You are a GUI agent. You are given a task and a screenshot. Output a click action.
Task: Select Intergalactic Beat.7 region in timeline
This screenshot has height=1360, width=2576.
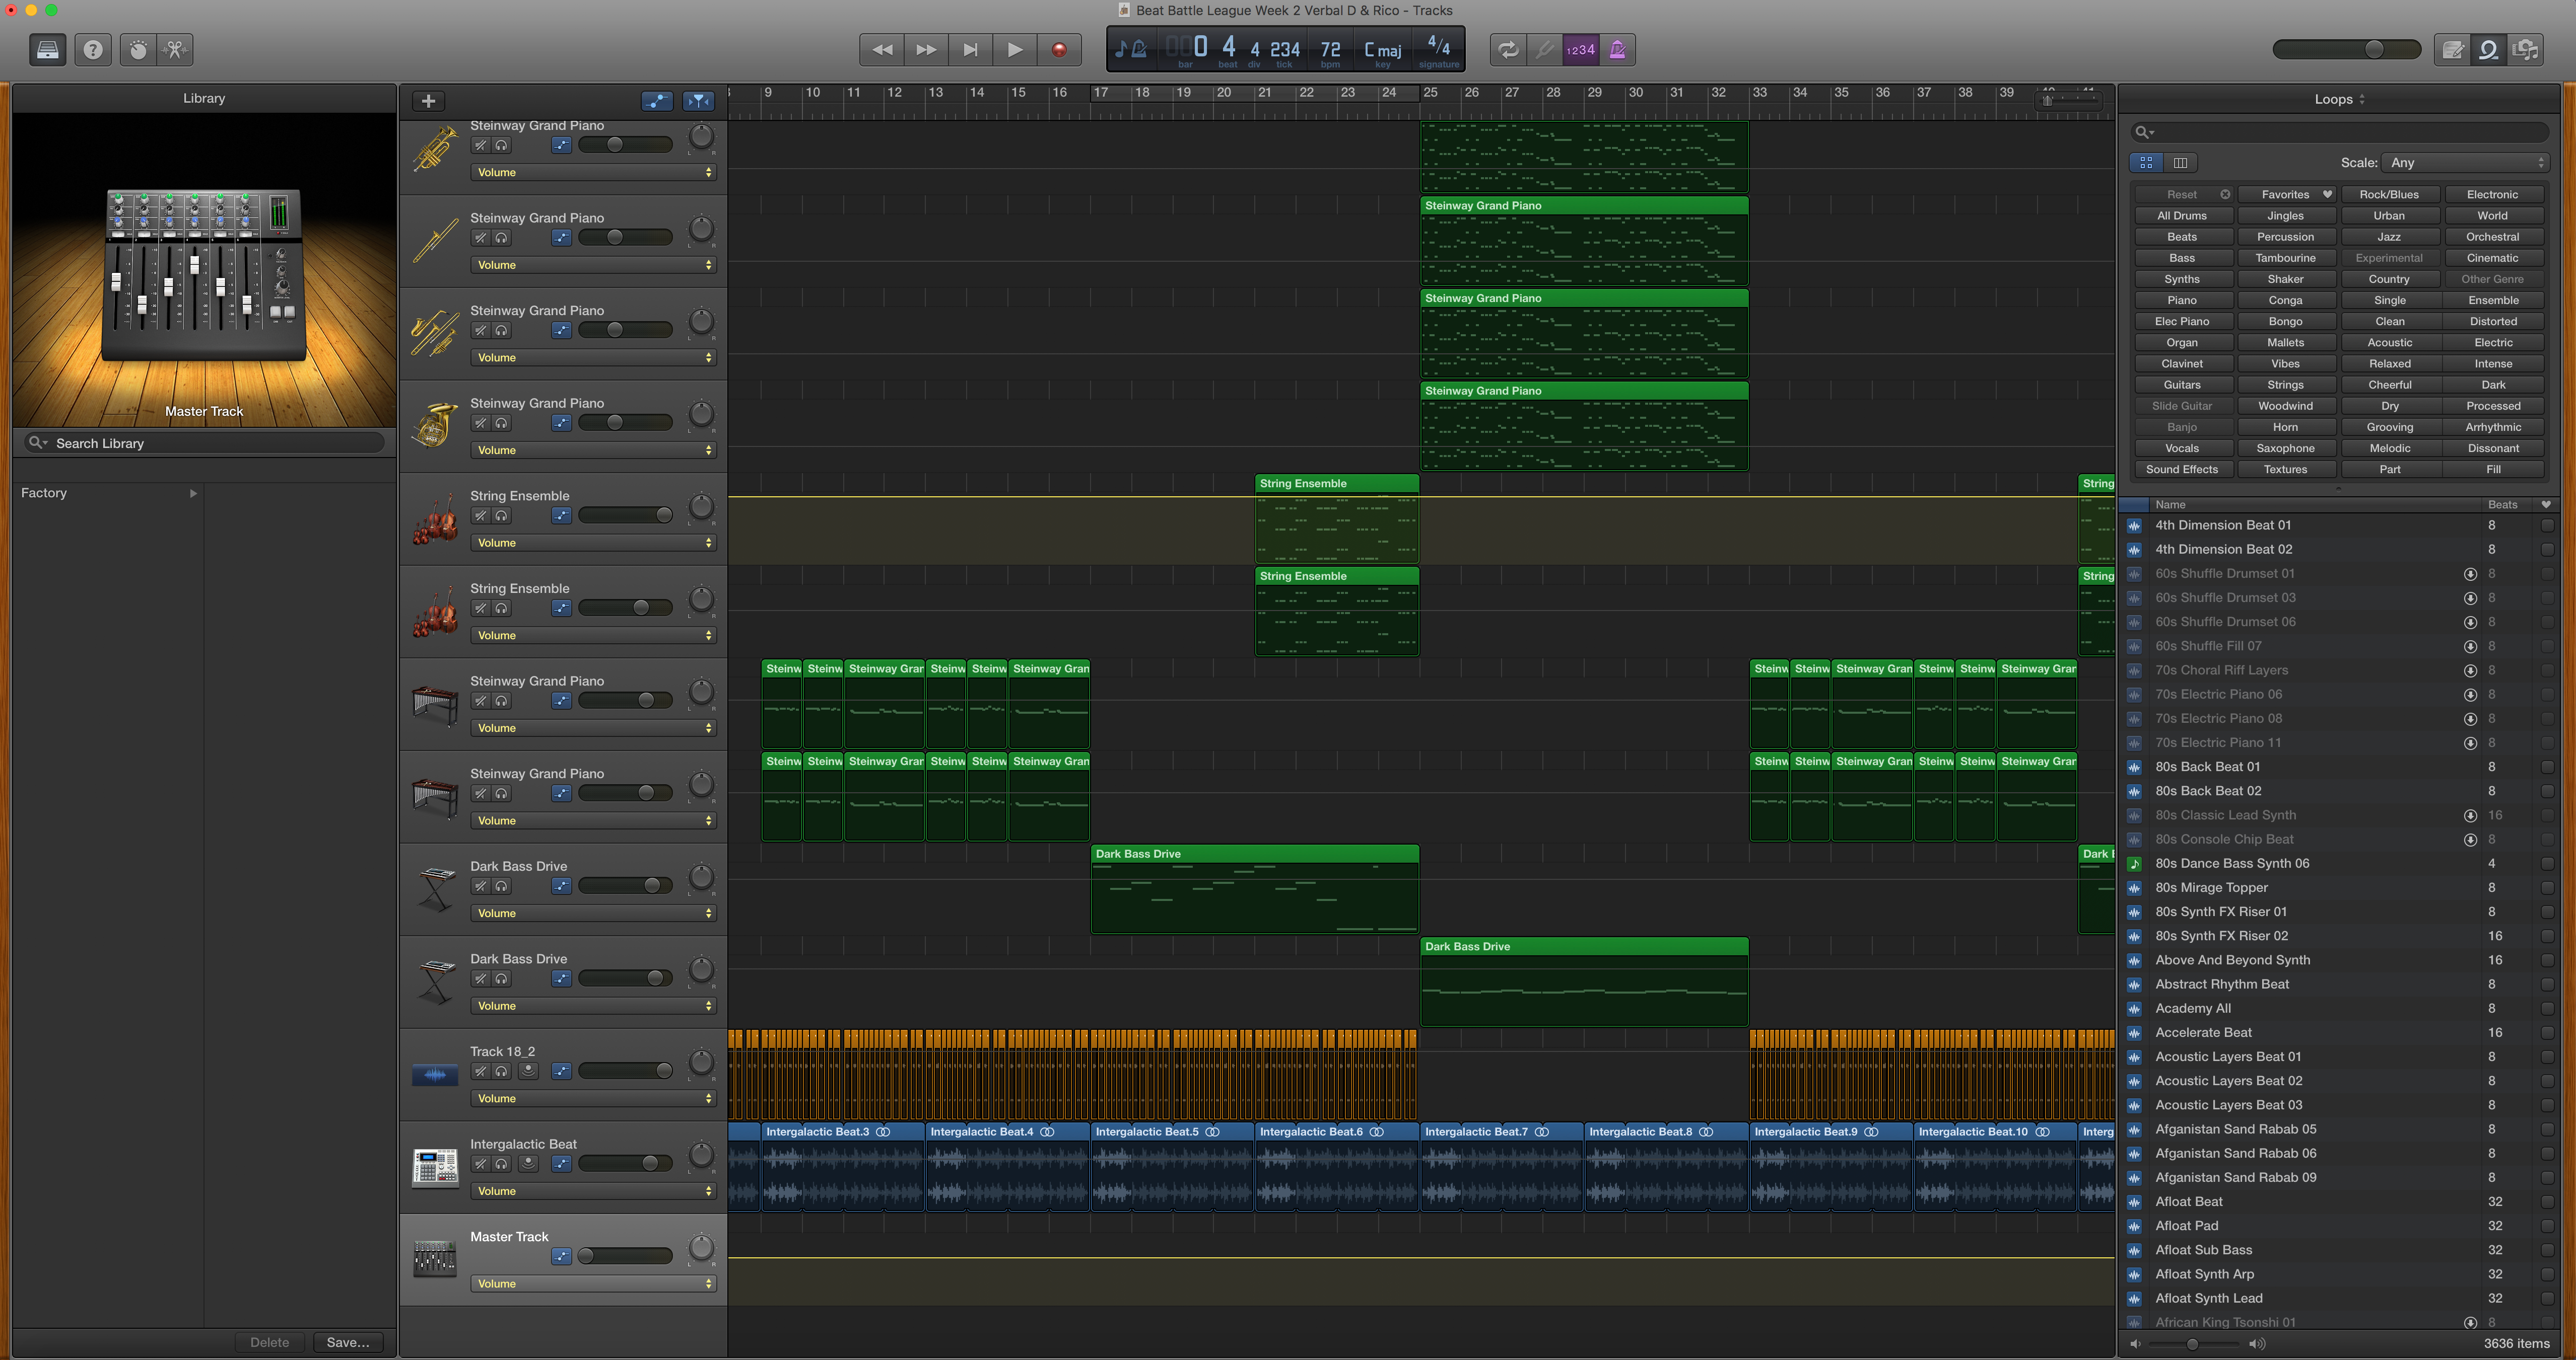pos(1502,1166)
